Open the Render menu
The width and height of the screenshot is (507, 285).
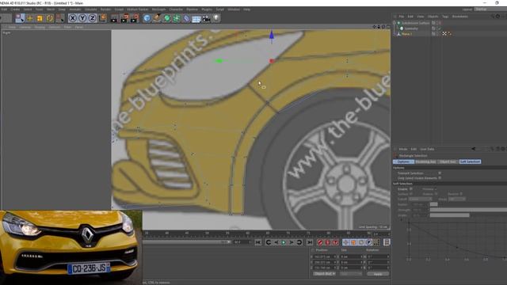(x=105, y=9)
